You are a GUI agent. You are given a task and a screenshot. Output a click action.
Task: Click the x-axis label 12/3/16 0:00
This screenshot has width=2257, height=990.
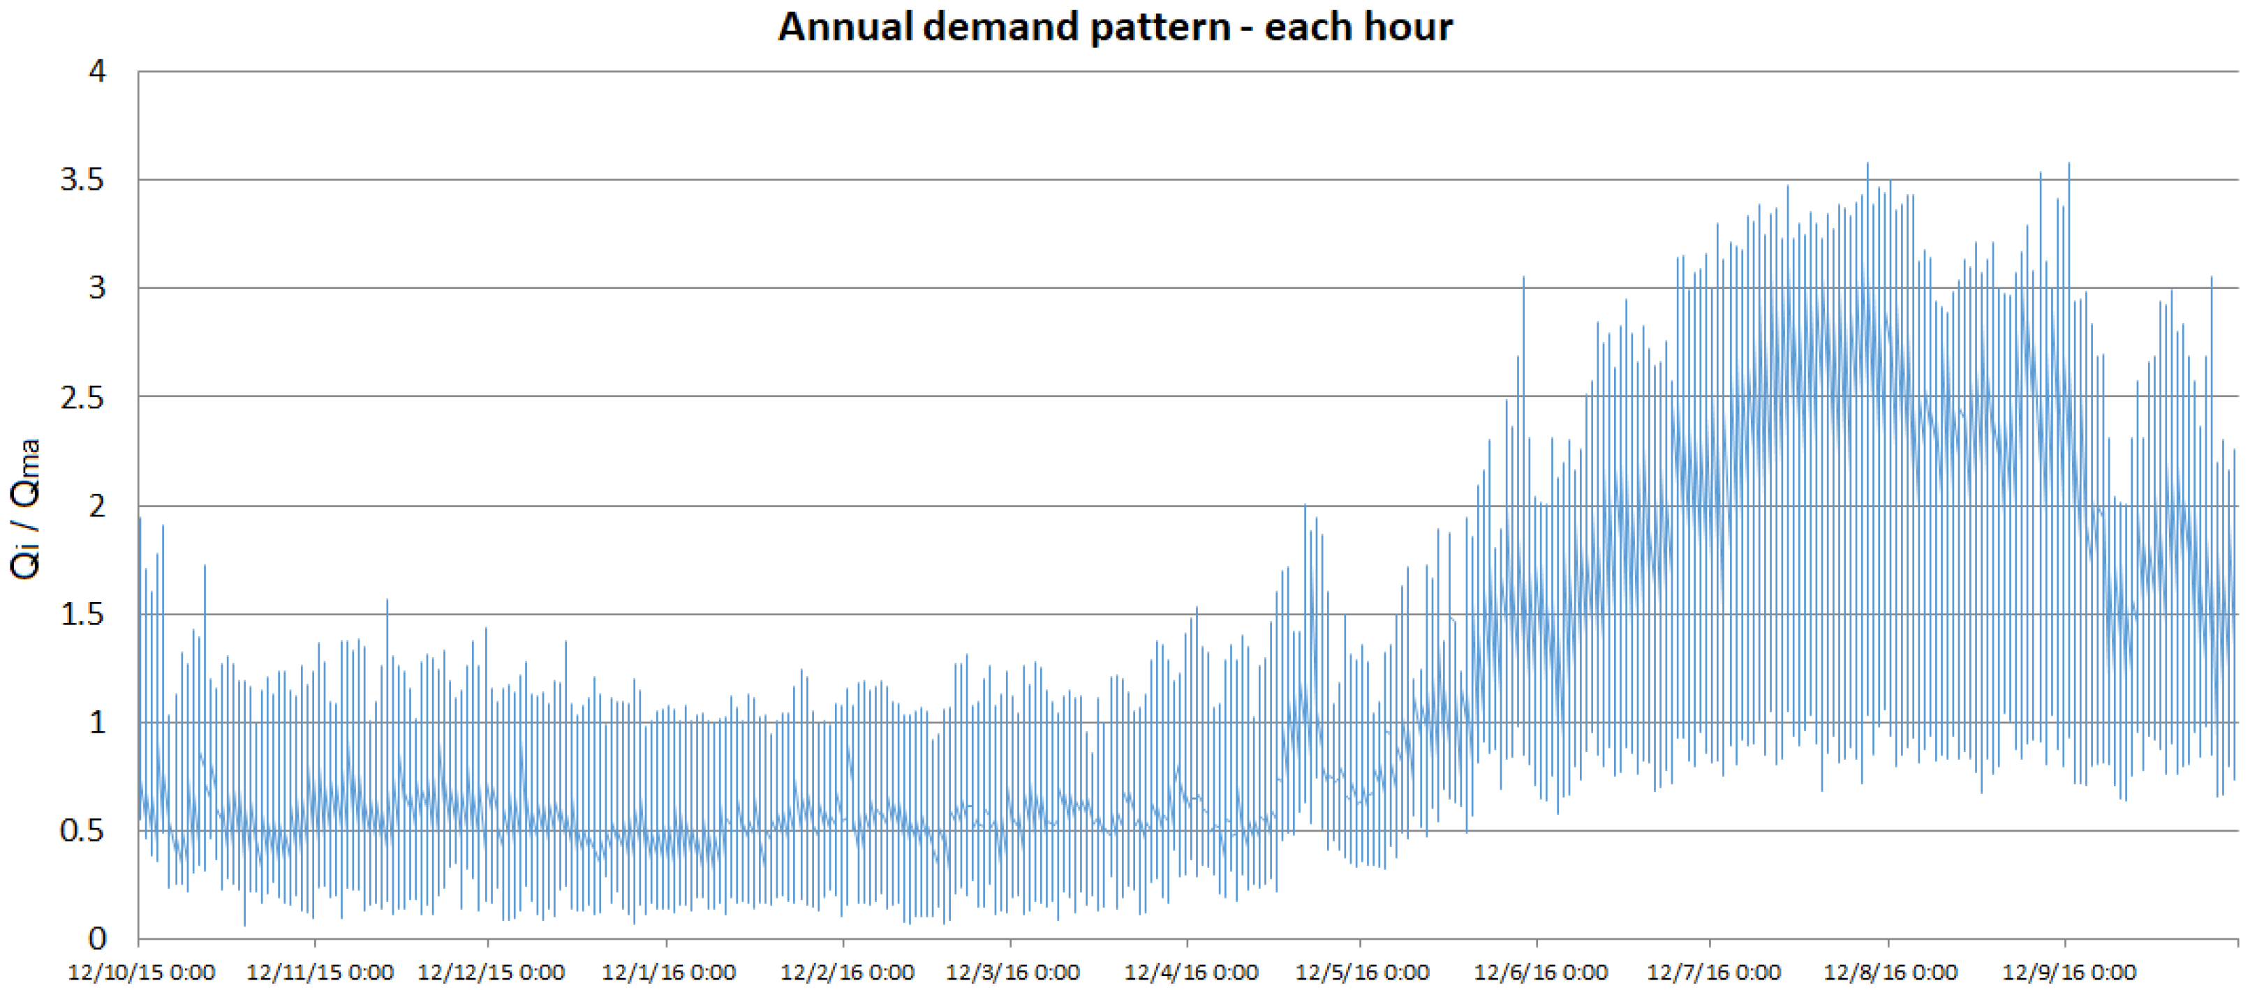[1013, 973]
